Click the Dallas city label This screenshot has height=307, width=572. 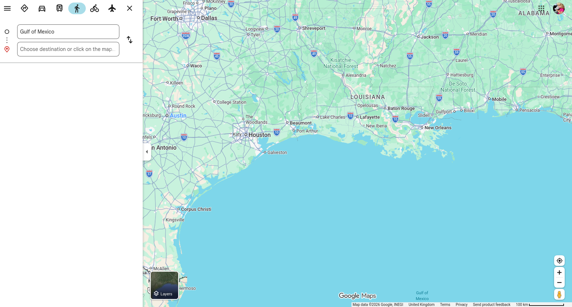[209, 18]
